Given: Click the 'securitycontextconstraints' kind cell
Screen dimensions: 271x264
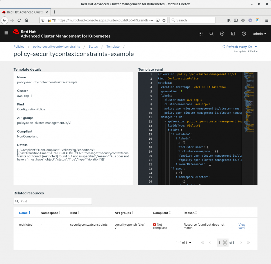Looking at the screenshot, I should 89,224.
